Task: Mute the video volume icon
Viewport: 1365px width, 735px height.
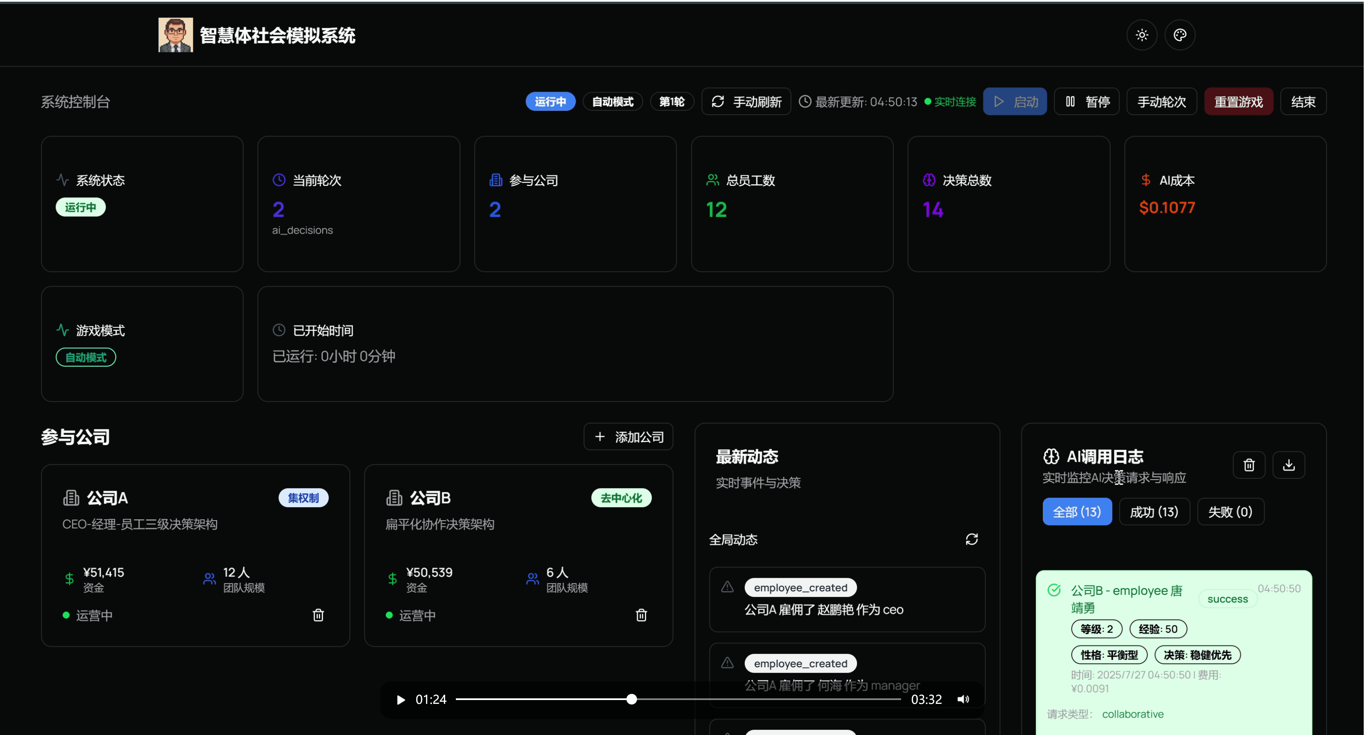Action: tap(963, 699)
